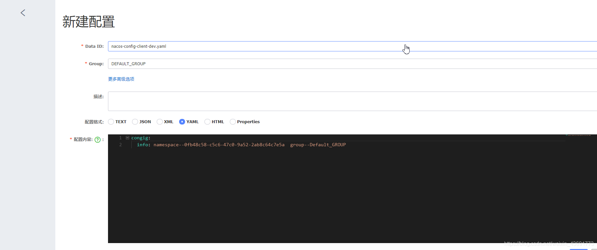Click line number 2 in the editor gutter
This screenshot has width=597, height=250.
[121, 145]
